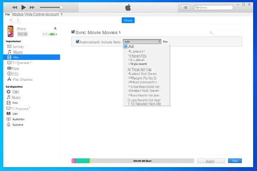Click the blue Fine button
The image size is (257, 171).
(235, 161)
